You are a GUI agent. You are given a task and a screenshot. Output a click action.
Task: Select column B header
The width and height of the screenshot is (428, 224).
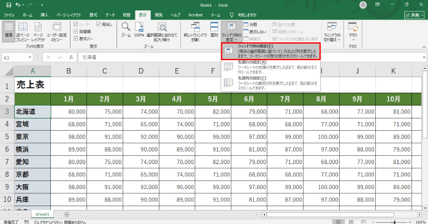click(69, 71)
